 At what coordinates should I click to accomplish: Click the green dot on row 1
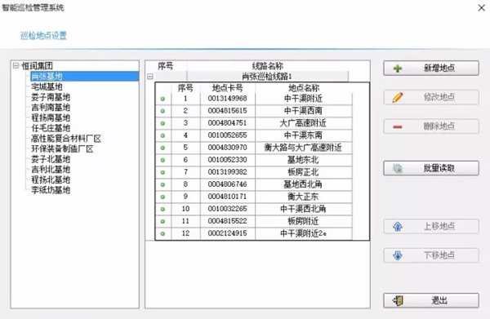163,99
